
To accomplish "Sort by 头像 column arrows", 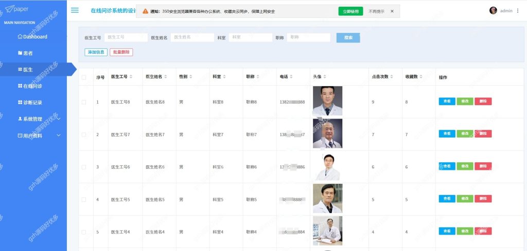I will 325,77.
